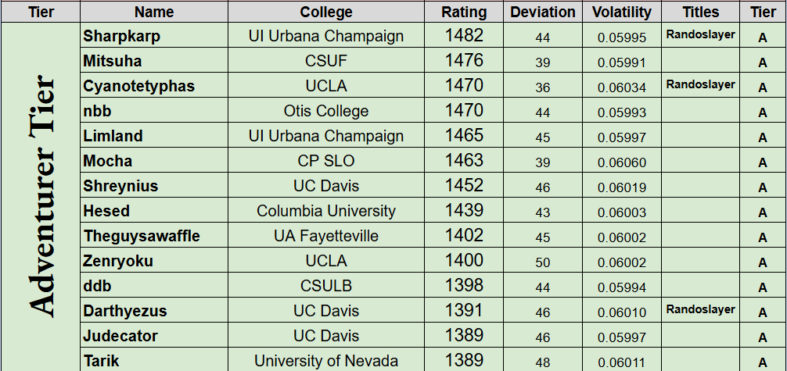Click the Columbia University cell
The width and height of the screenshot is (787, 371).
coord(326,211)
